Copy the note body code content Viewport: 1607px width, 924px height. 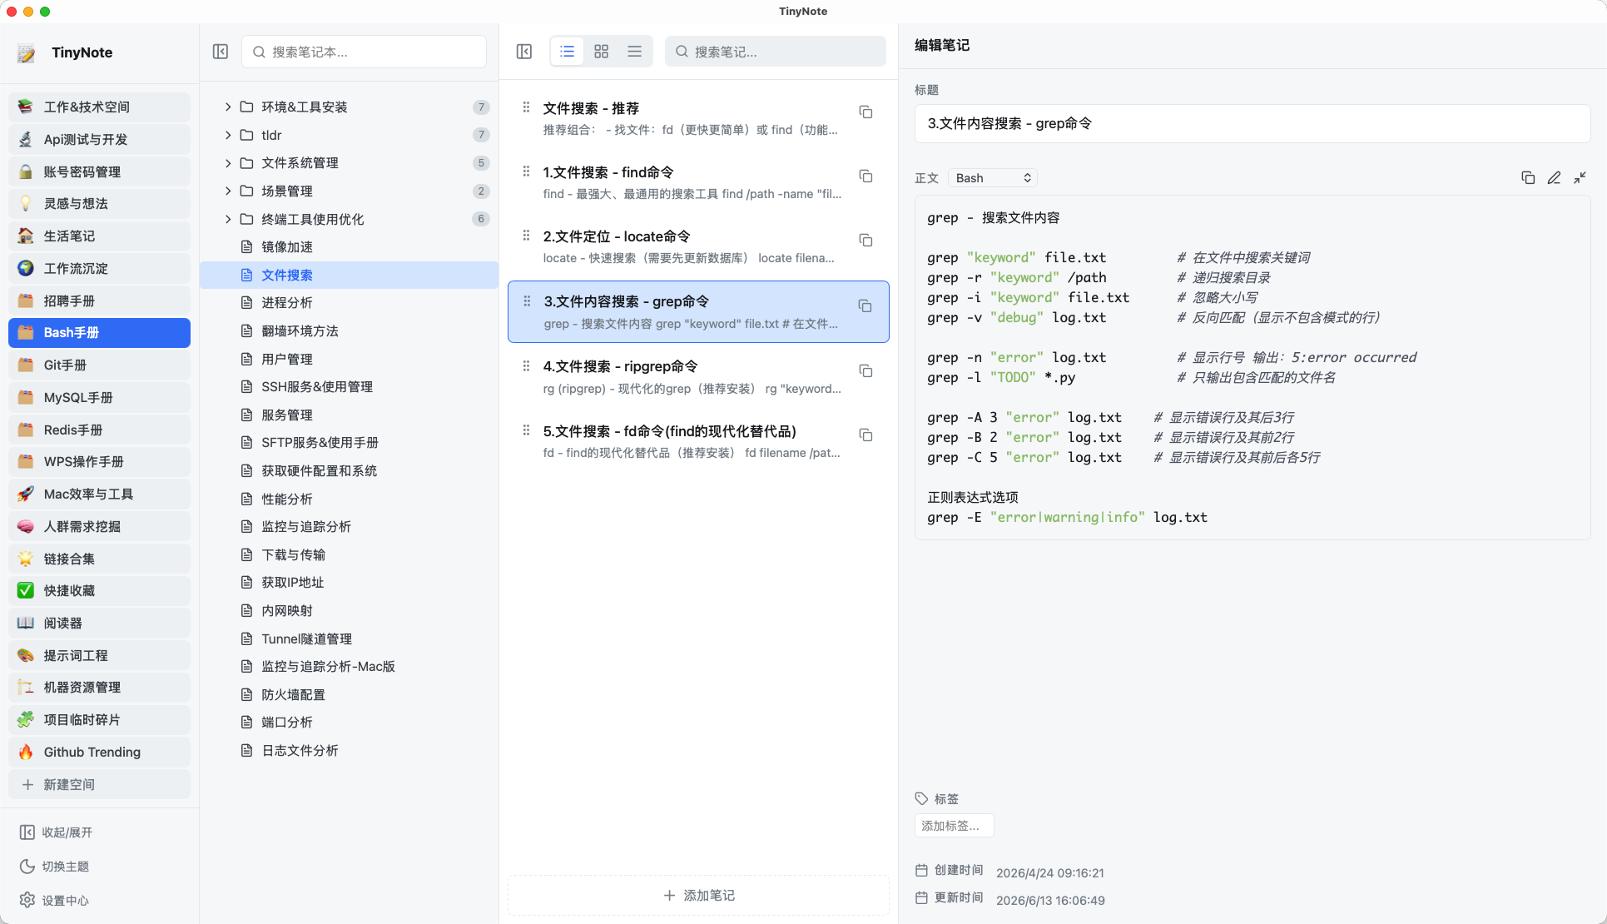[x=1528, y=177]
